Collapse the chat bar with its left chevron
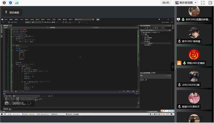This screenshot has width=214, height=123. click(31, 103)
